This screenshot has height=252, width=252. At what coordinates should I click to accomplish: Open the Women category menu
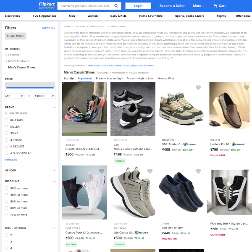tap(94, 16)
